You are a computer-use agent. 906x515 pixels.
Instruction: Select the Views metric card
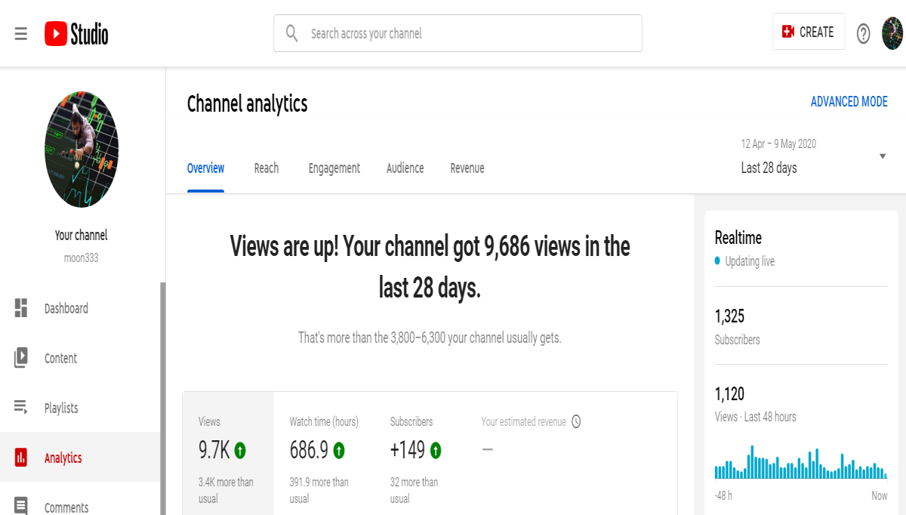click(228, 454)
